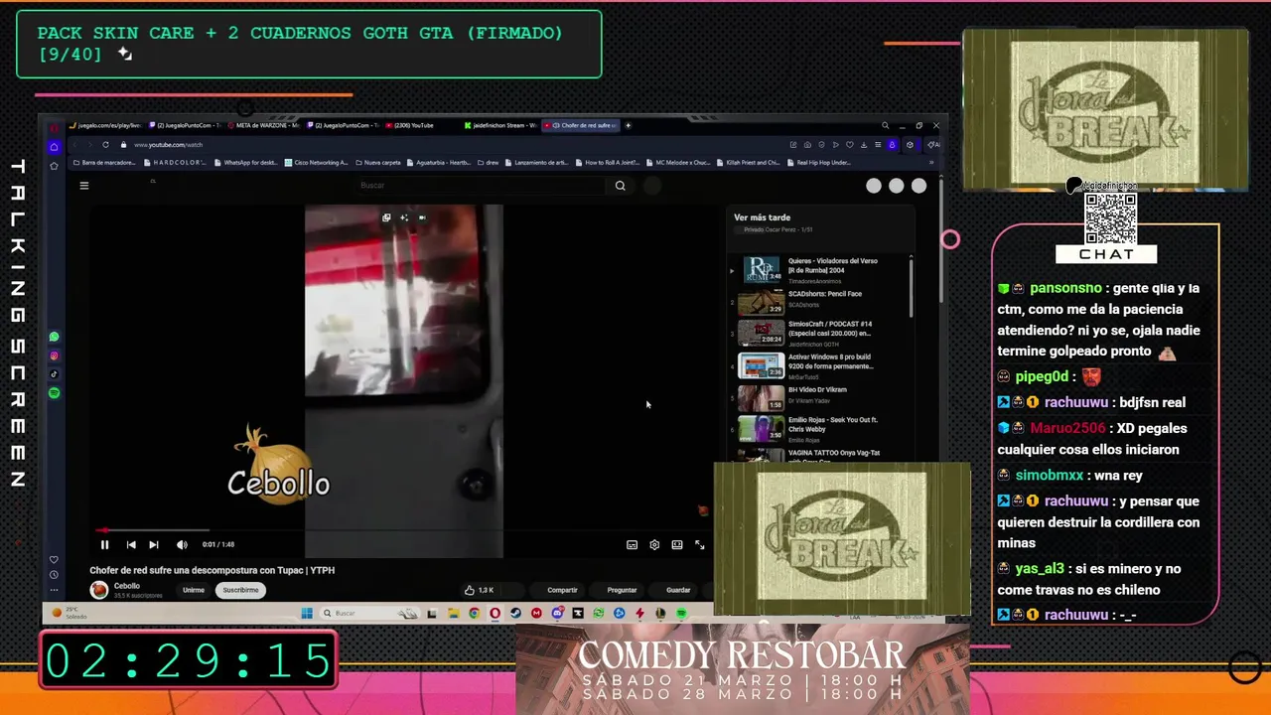1271x715 pixels.
Task: Mute the video volume speaker icon
Action: click(x=182, y=544)
